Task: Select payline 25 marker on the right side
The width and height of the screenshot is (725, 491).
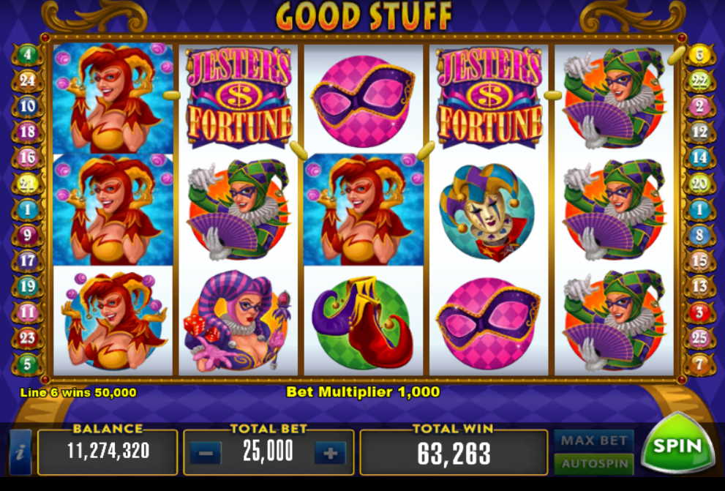Action: tap(699, 338)
